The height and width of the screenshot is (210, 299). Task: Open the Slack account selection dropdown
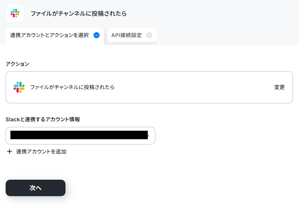click(80, 136)
